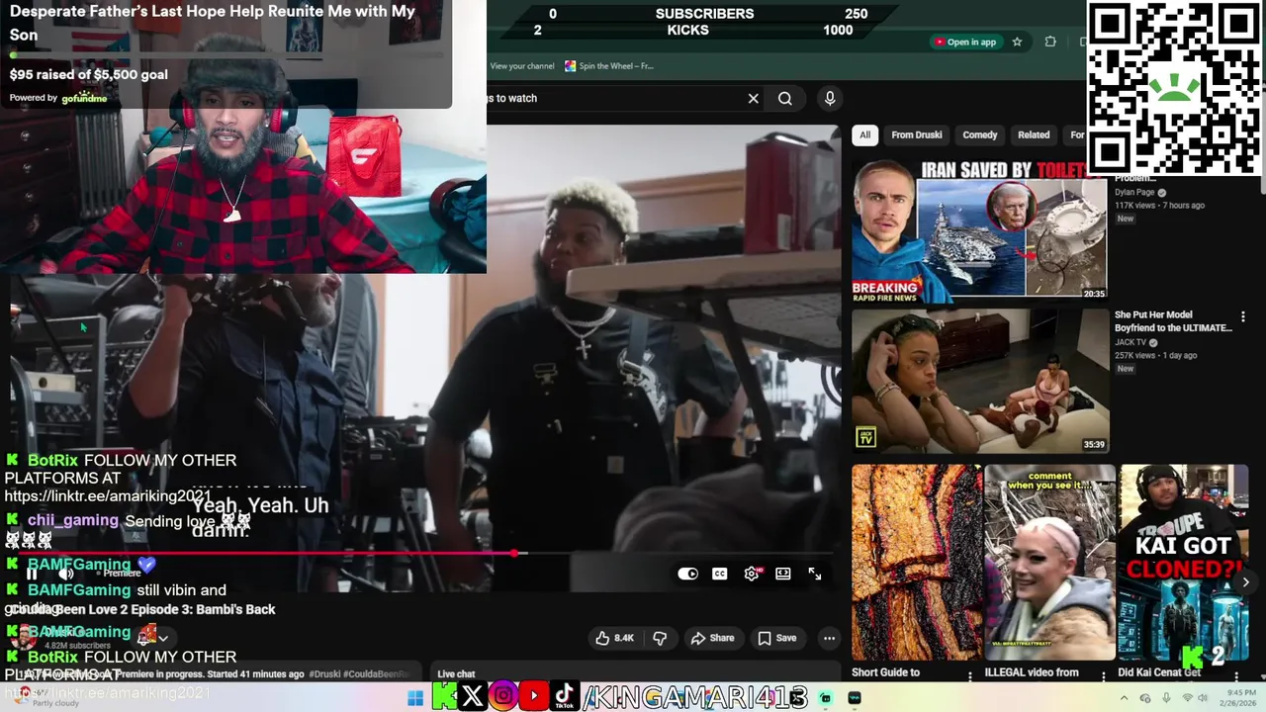Select the From Druski chip

917,134
